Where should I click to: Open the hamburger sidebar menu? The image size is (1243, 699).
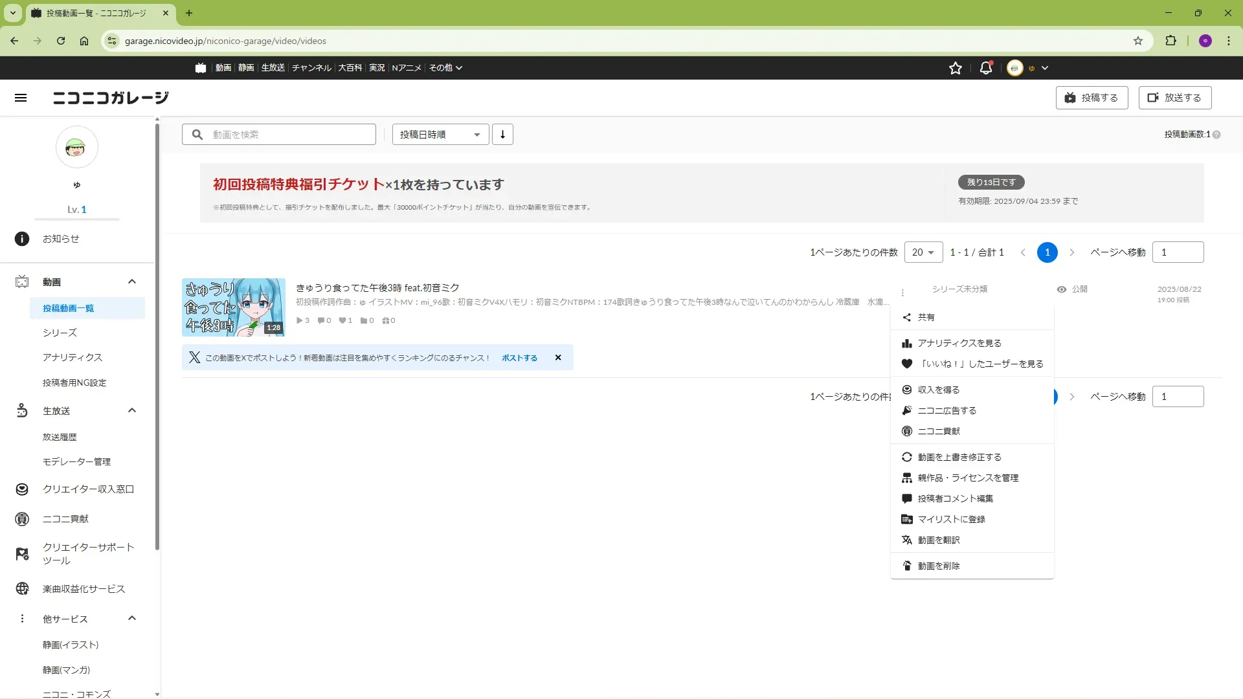point(21,98)
